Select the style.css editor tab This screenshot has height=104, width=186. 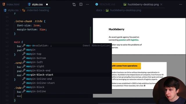(x=37, y=5)
